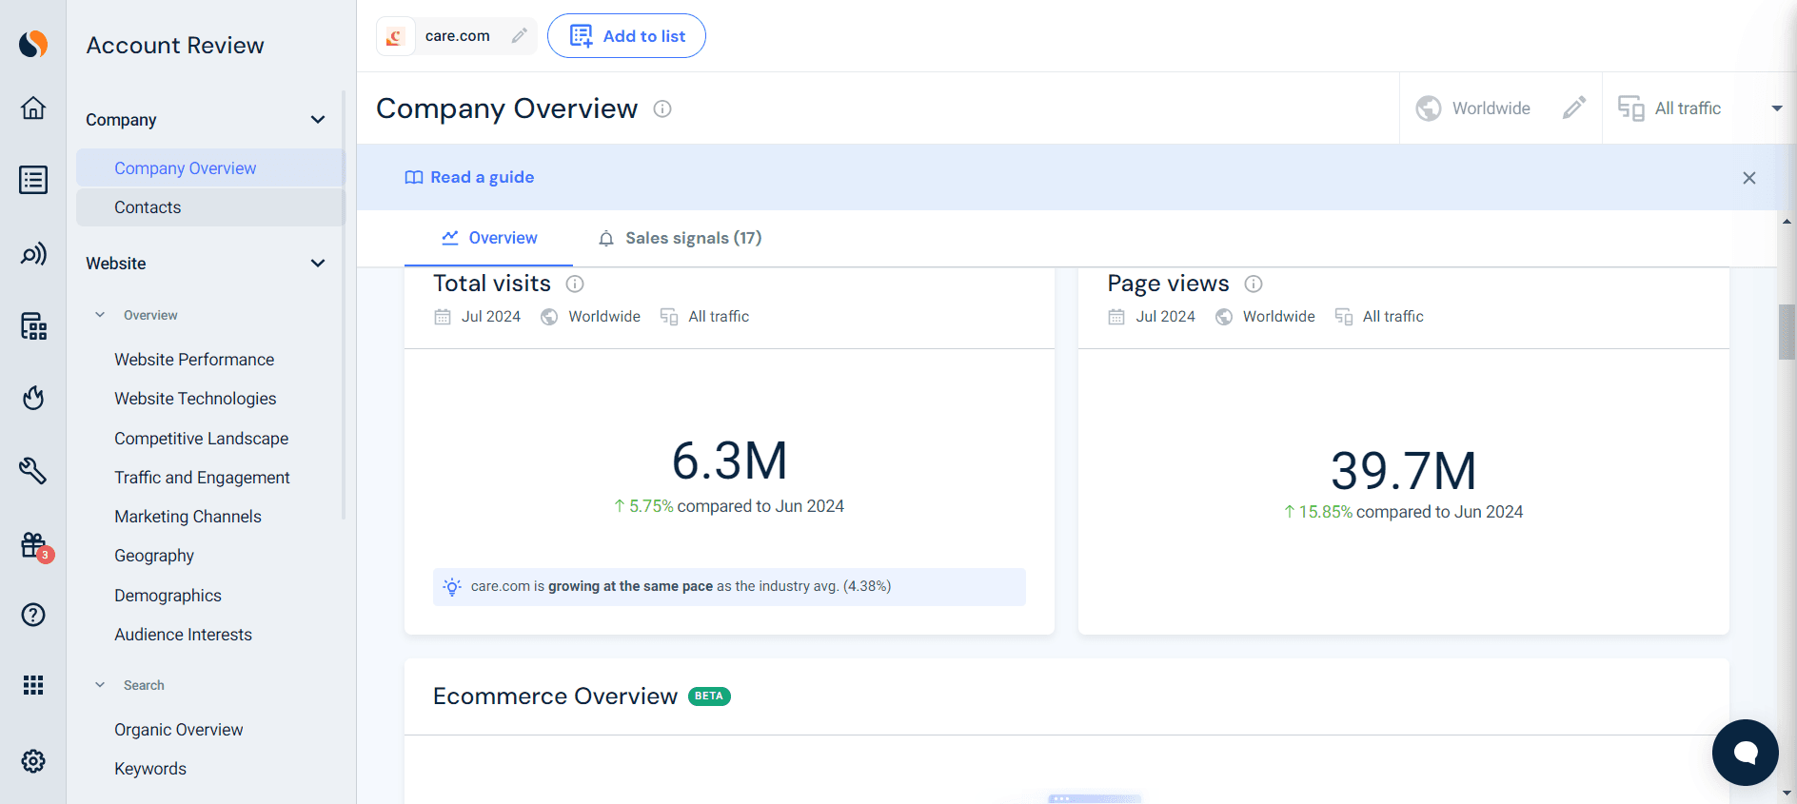This screenshot has height=804, width=1797.
Task: Click the 39.7M page views value
Action: coord(1403,470)
